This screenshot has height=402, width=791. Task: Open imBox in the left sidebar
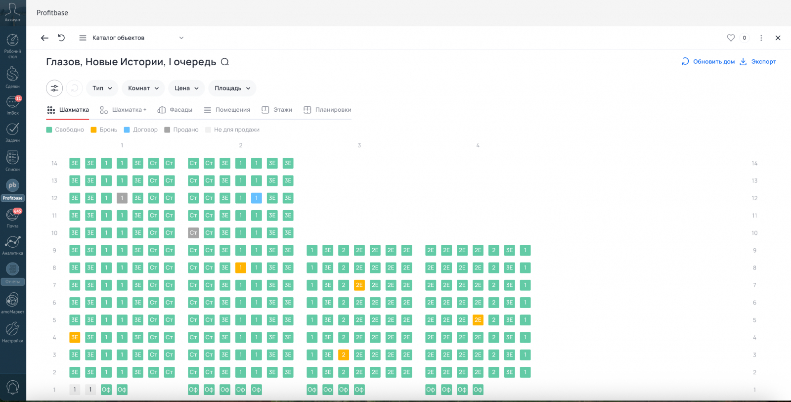coord(12,104)
